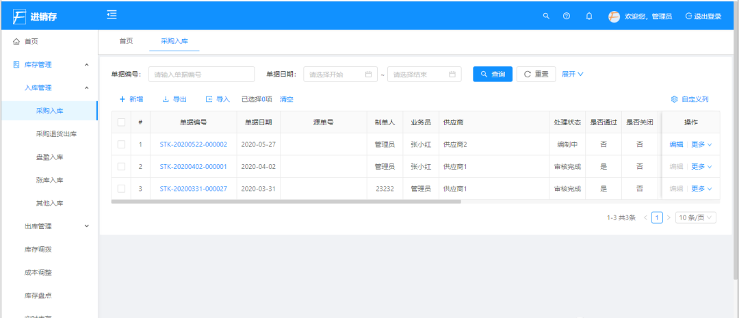Click 清空 to clear selection
This screenshot has height=318, width=739.
point(287,99)
